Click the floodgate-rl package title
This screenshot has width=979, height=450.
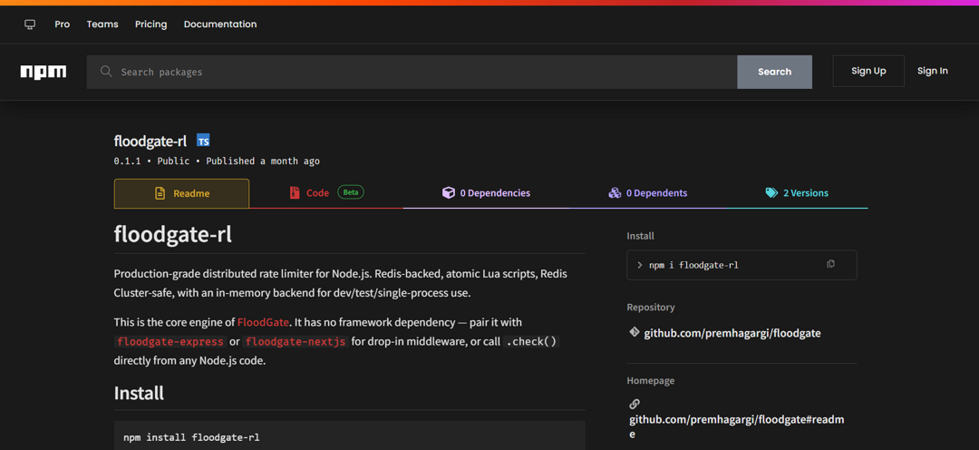point(150,142)
